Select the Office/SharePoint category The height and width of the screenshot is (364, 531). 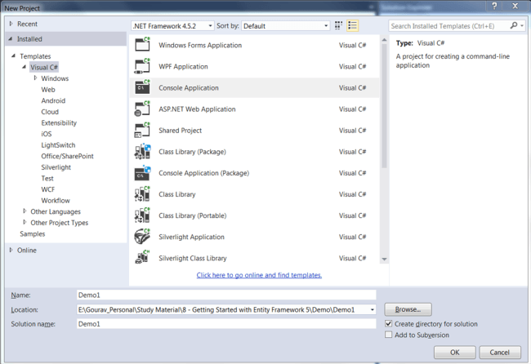tap(67, 156)
